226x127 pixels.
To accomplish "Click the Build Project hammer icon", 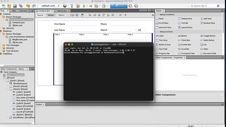I will [72, 6].
